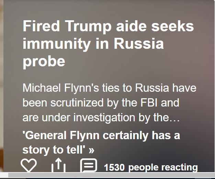Click the ellipsis ending 'investigation by the…'
This screenshot has width=215, height=179.
[174, 120]
